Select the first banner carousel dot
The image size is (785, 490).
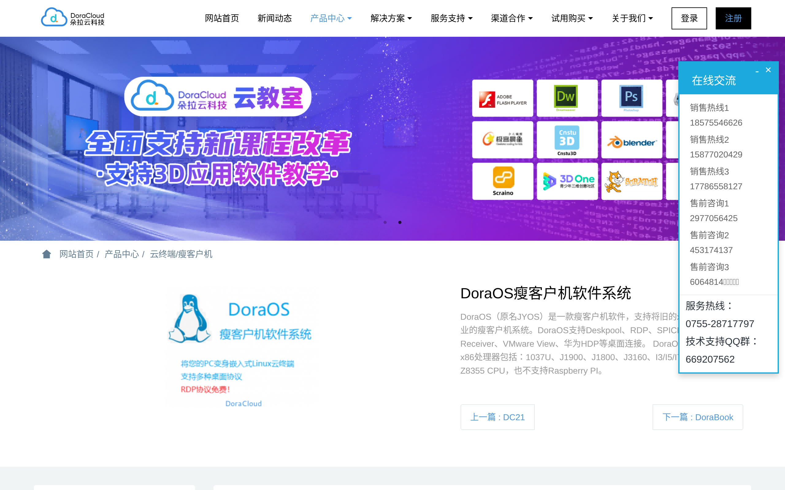pyautogui.click(x=385, y=222)
